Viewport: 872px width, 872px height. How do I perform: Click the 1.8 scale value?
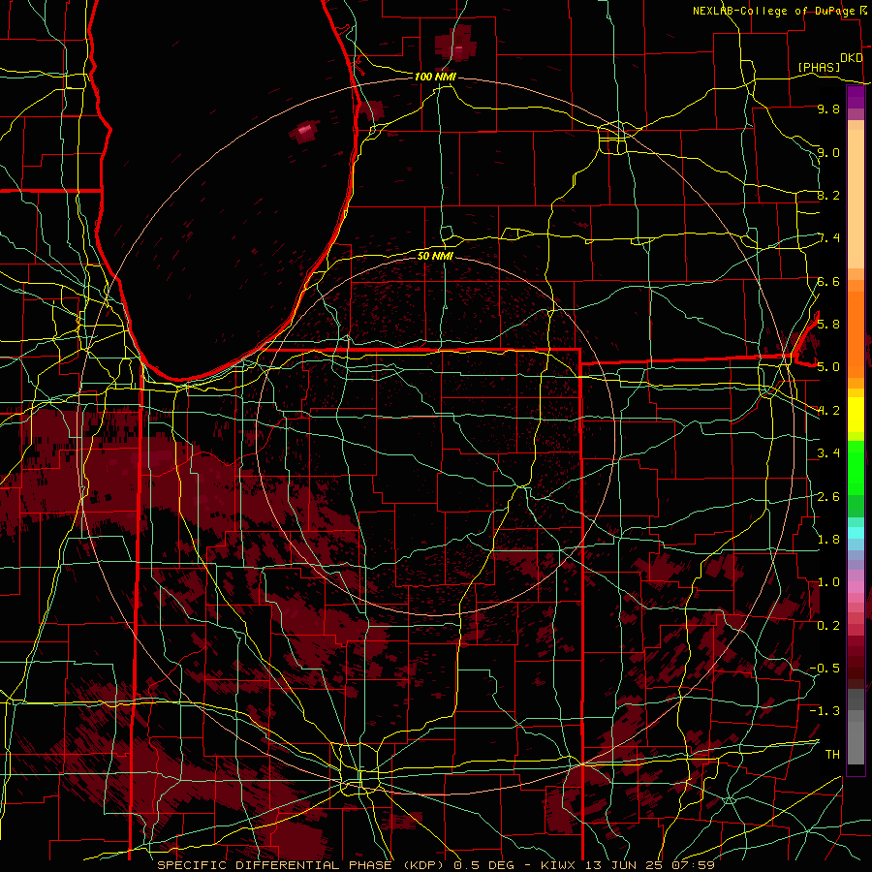828,539
